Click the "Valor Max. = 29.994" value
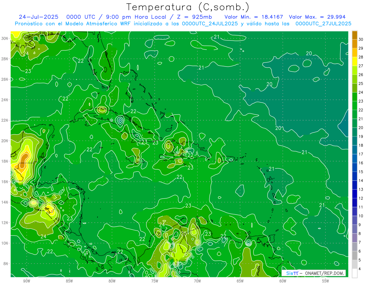 [317, 17]
